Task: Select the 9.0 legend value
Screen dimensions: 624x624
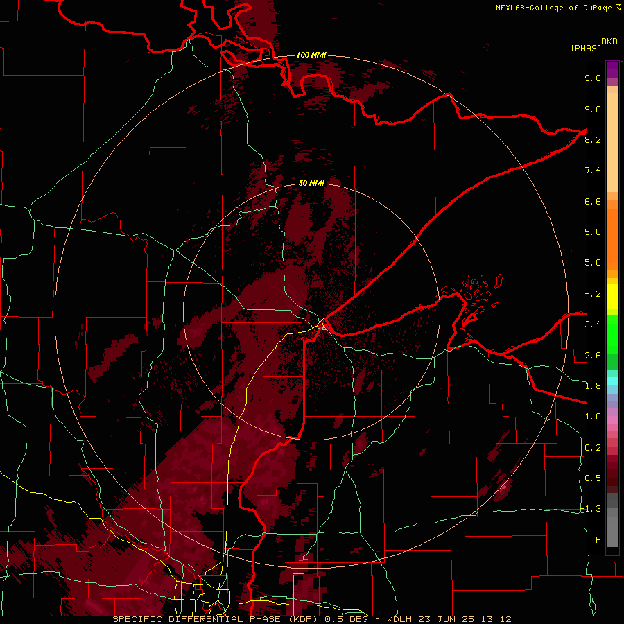Action: [x=593, y=109]
